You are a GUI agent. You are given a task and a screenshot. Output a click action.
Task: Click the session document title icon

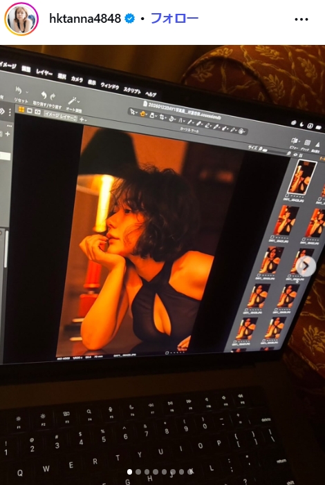click(x=145, y=104)
